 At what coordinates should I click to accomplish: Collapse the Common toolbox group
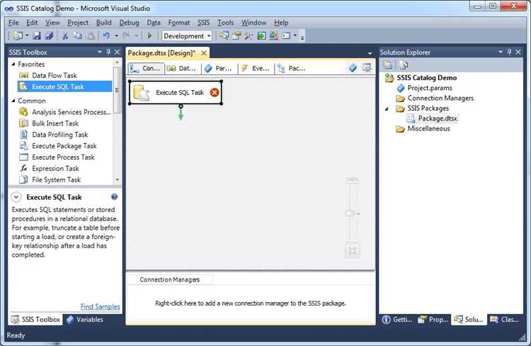tap(13, 101)
